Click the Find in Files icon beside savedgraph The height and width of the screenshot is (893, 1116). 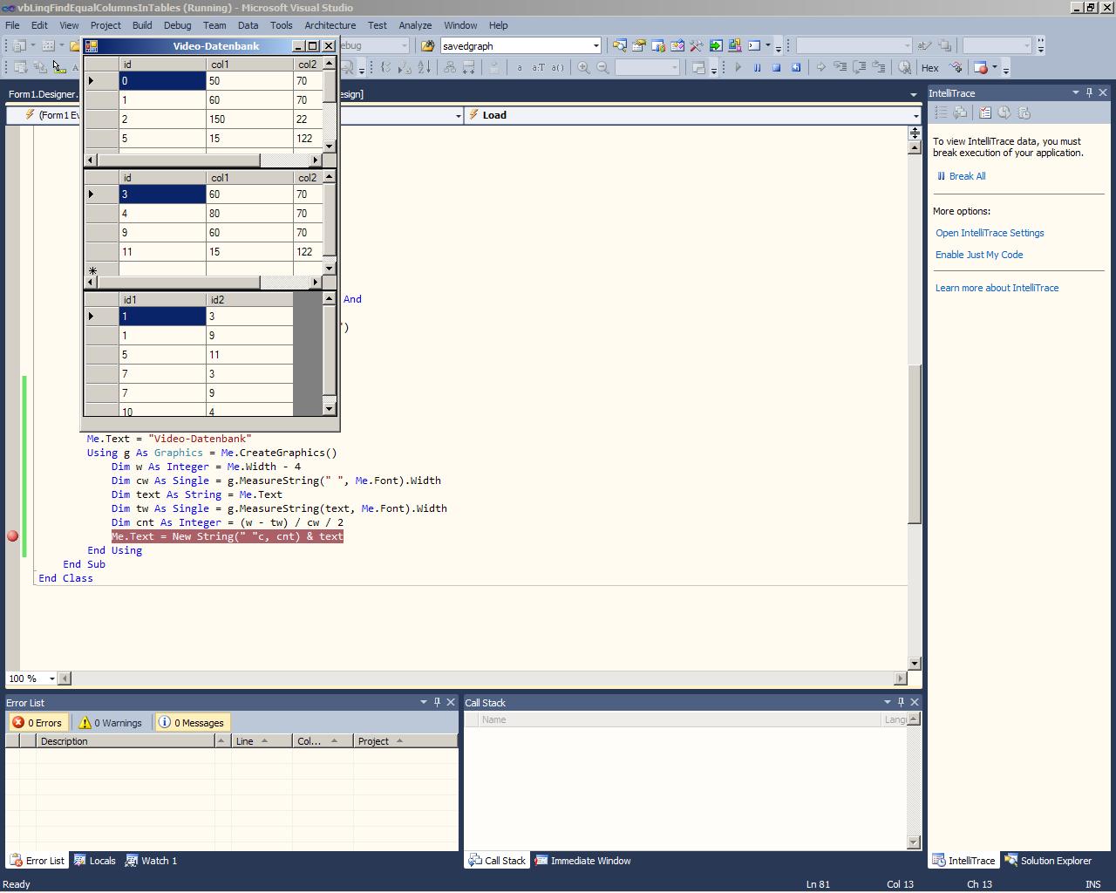(427, 46)
